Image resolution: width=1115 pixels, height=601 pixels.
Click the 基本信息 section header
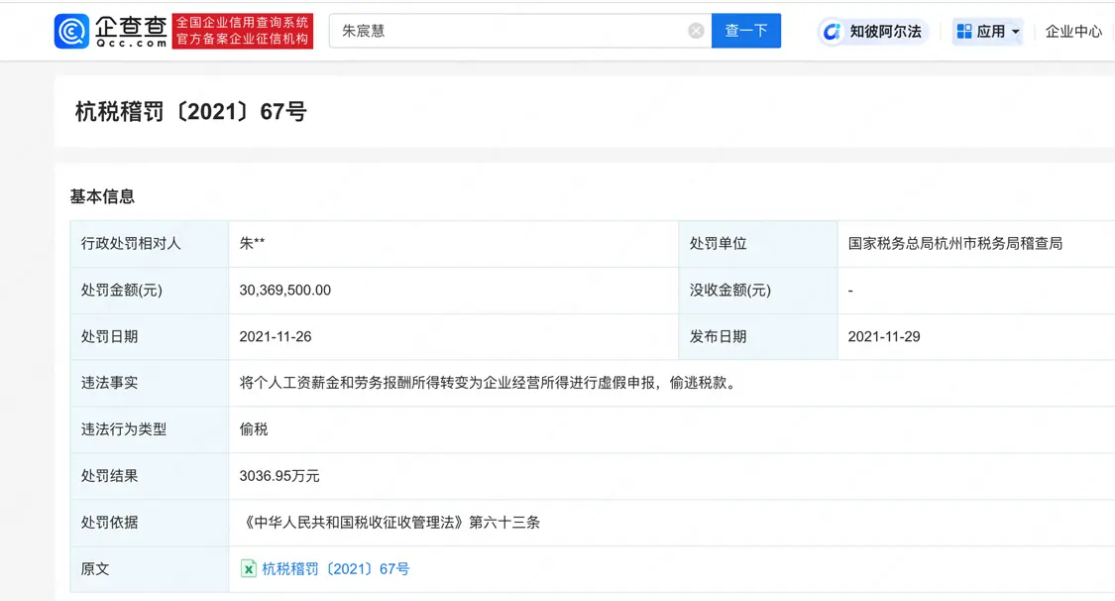tap(101, 195)
